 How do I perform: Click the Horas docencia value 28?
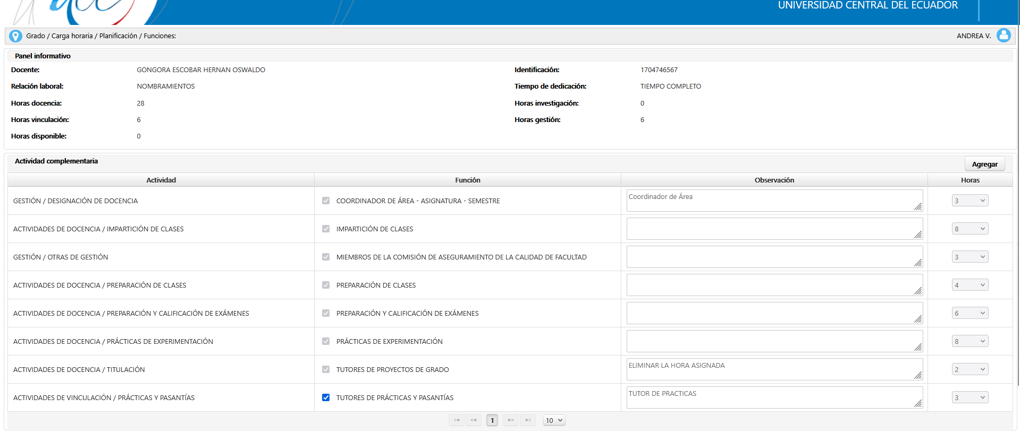point(140,103)
